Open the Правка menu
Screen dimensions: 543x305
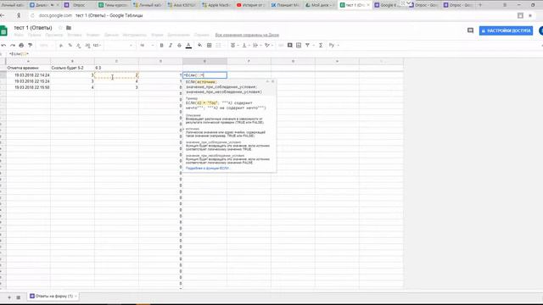pyautogui.click(x=34, y=35)
